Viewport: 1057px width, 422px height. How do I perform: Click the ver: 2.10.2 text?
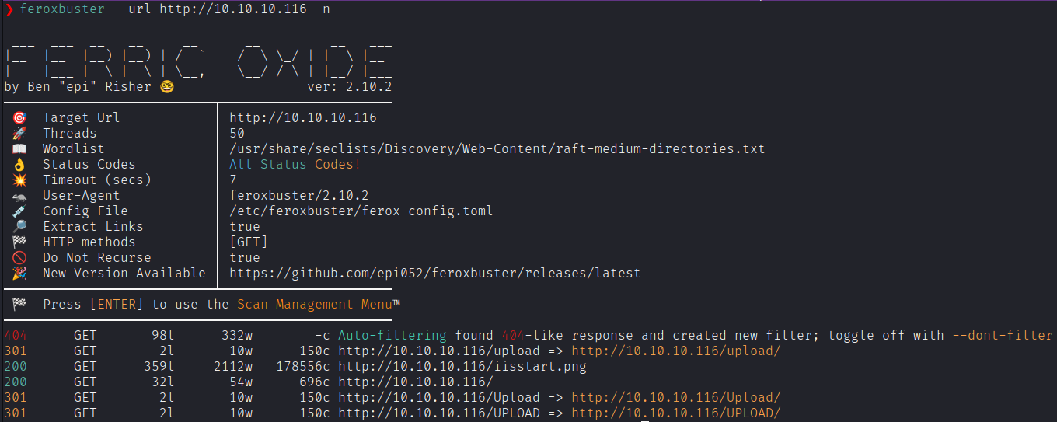tap(350, 87)
